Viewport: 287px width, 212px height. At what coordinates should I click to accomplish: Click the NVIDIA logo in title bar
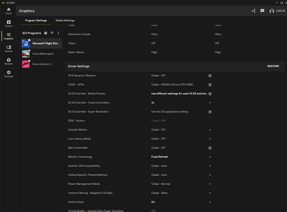pyautogui.click(x=3, y=3)
